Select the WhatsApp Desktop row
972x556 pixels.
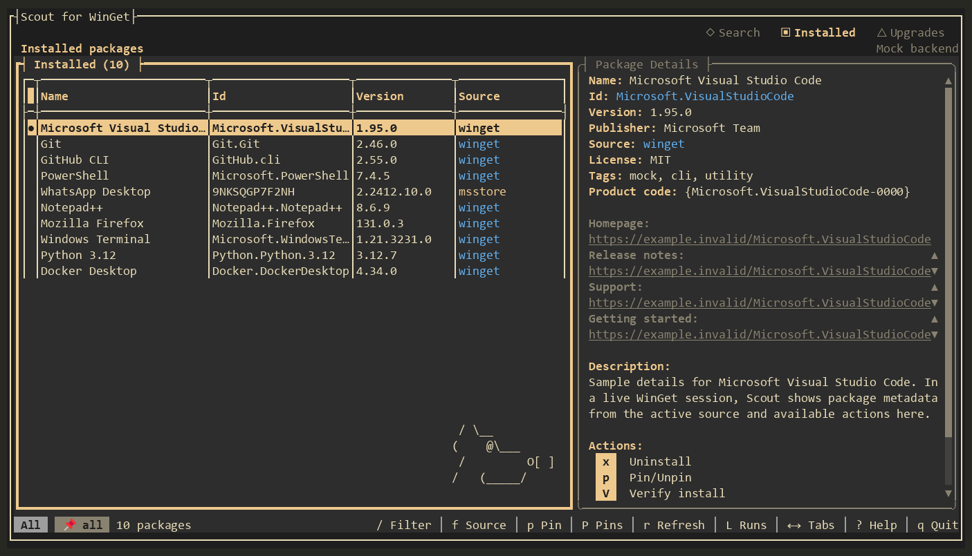click(295, 191)
